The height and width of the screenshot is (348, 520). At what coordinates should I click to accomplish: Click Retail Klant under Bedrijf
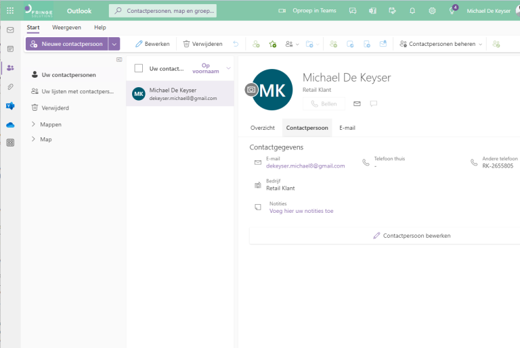coord(280,188)
